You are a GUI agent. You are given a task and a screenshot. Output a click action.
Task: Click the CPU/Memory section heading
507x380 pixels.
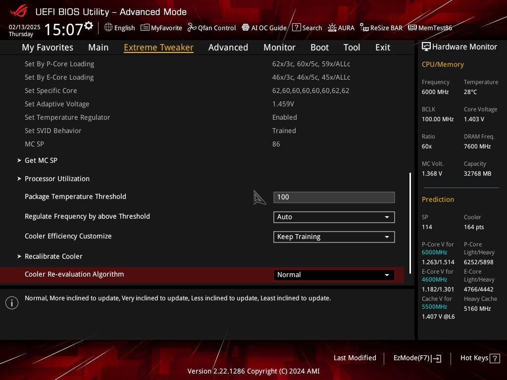click(x=443, y=65)
